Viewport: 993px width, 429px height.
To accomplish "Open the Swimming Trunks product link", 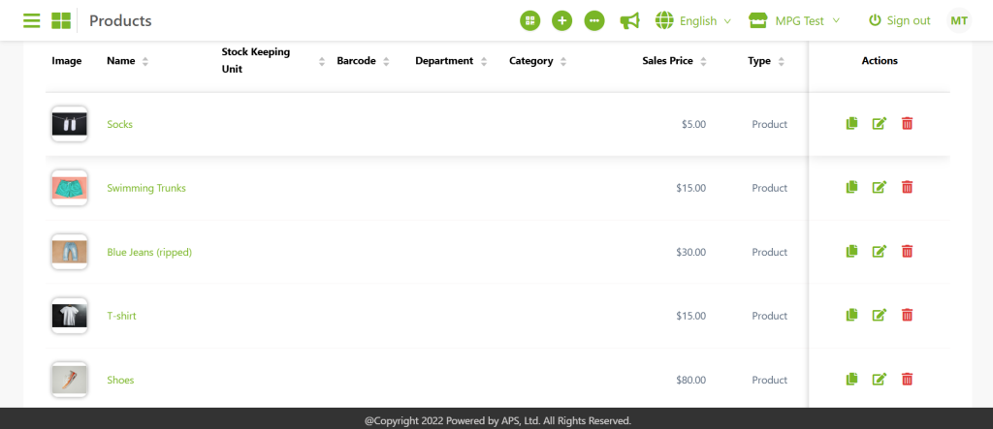I will [x=146, y=188].
